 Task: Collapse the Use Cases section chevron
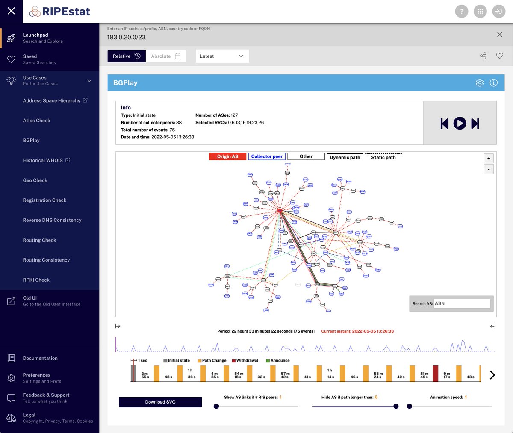click(89, 80)
